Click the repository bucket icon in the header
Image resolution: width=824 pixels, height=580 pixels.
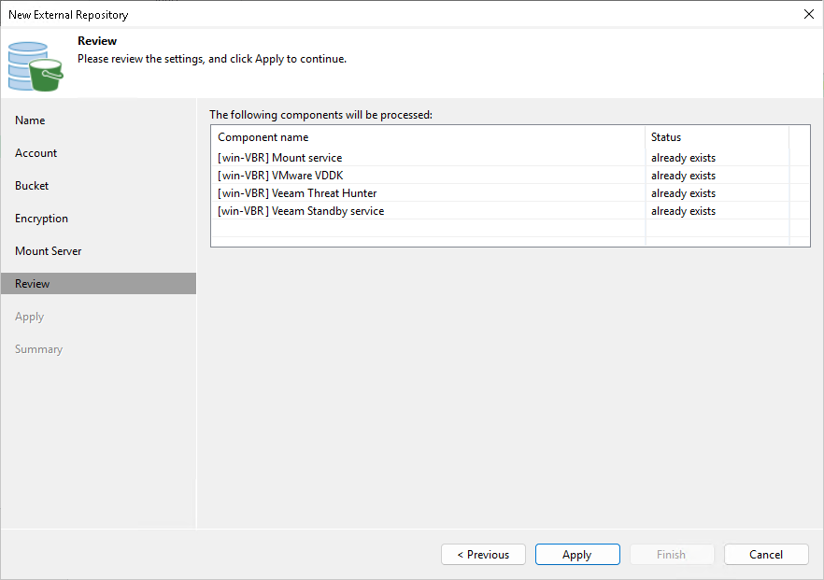(36, 66)
